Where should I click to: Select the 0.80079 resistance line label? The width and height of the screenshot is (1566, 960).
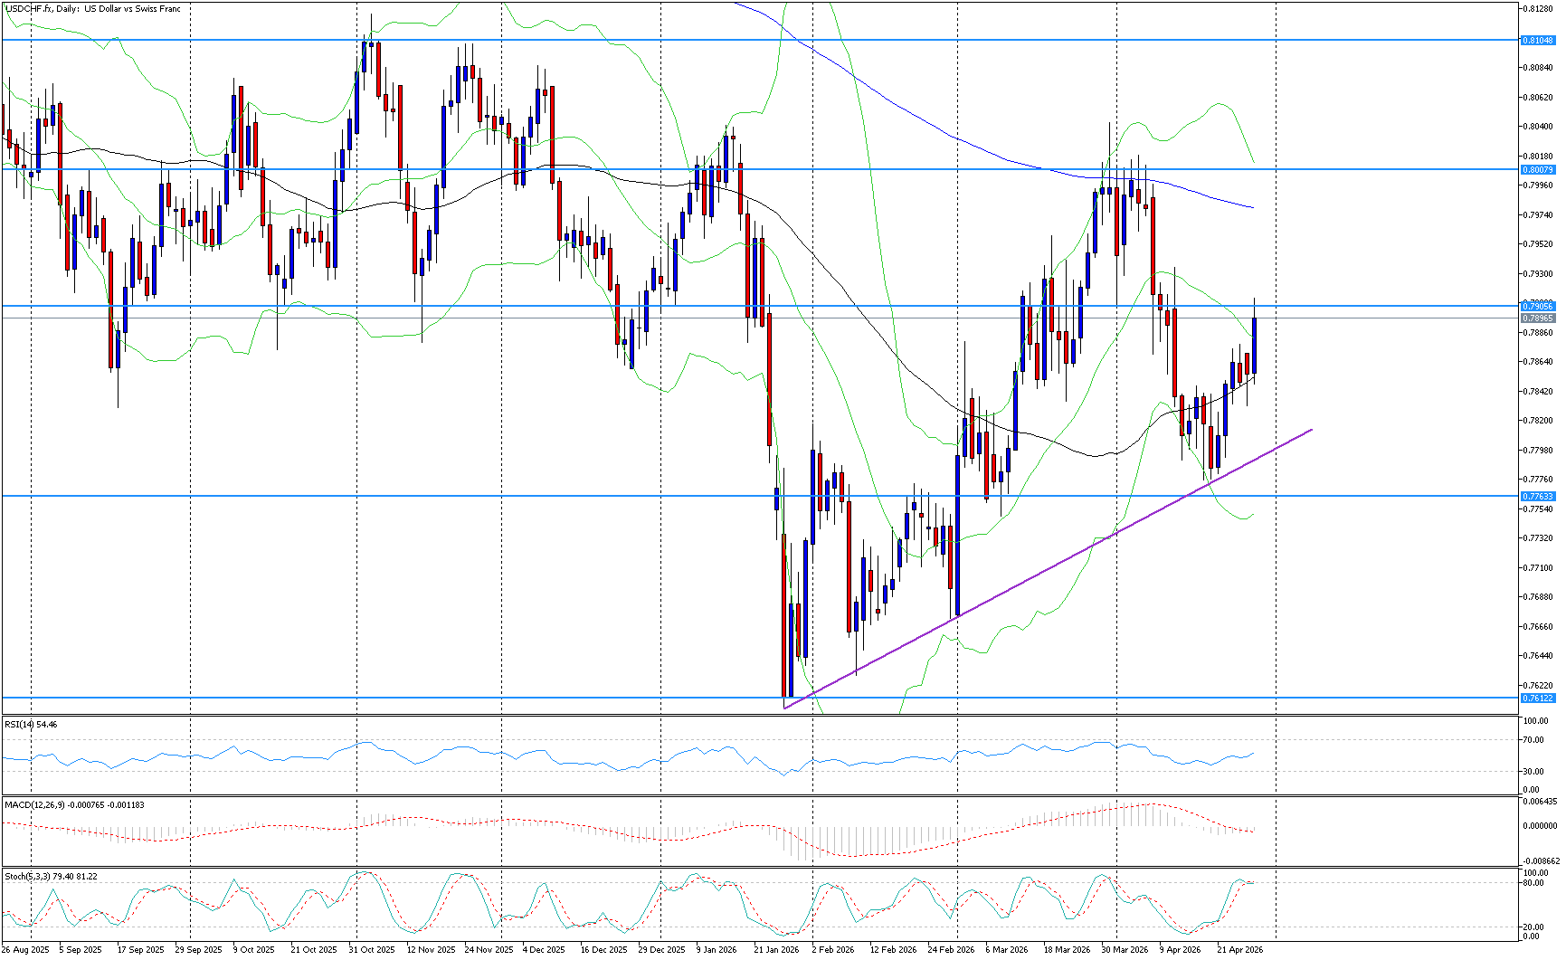1537,170
